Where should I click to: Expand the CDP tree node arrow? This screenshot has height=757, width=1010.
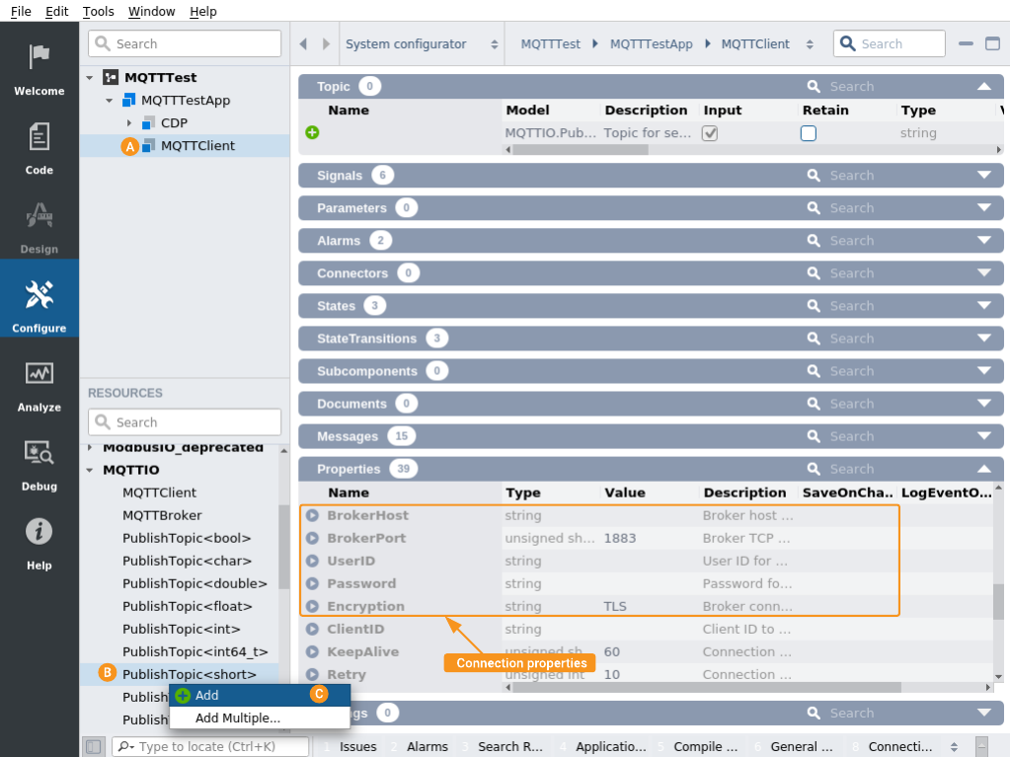tap(129, 123)
